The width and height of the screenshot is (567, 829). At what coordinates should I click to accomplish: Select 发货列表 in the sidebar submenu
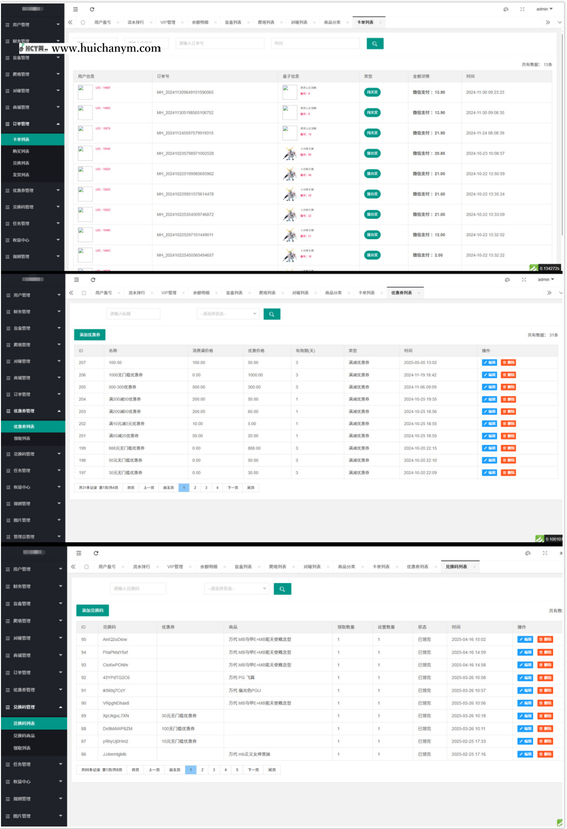click(x=21, y=175)
